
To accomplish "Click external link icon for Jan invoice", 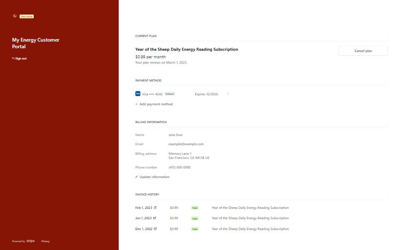I will pyautogui.click(x=155, y=218).
